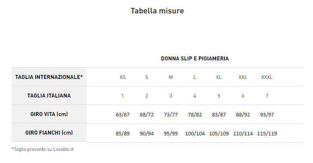
Task: Select the XXXL international size cell
Action: 267,77
